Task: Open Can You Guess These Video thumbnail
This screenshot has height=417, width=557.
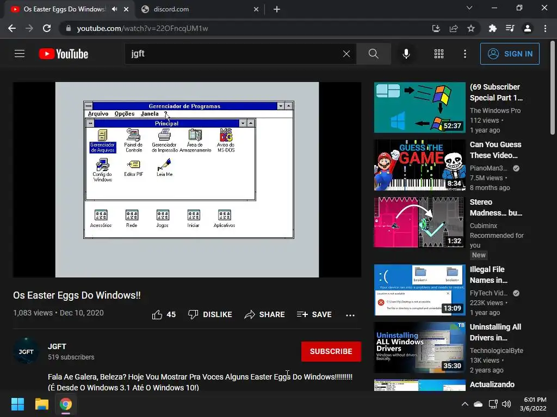Action: (419, 165)
